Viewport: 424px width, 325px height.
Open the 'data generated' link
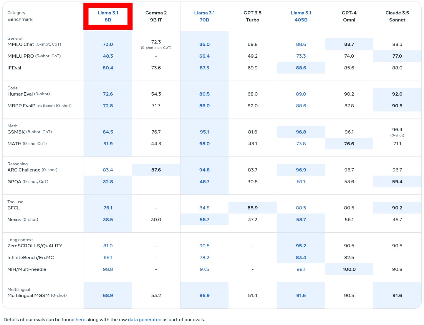145,320
